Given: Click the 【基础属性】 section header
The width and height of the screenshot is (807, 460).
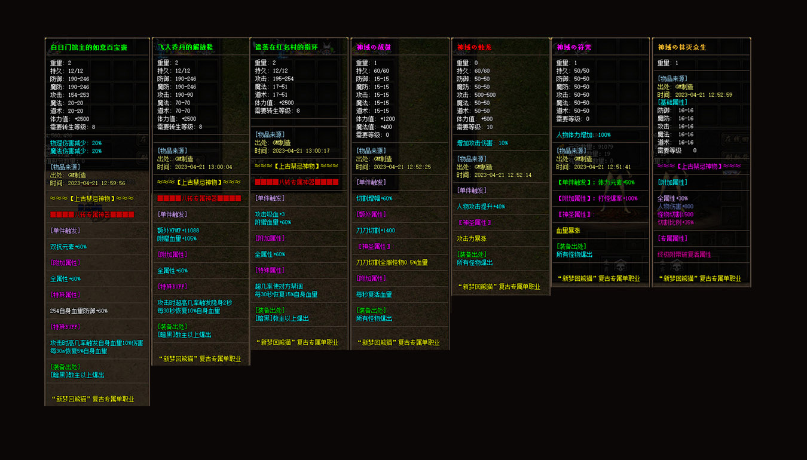Looking at the screenshot, I should [672, 102].
